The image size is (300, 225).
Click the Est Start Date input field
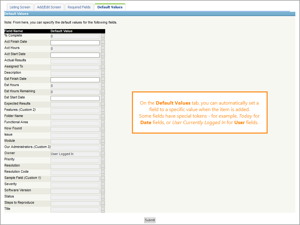click(x=75, y=98)
